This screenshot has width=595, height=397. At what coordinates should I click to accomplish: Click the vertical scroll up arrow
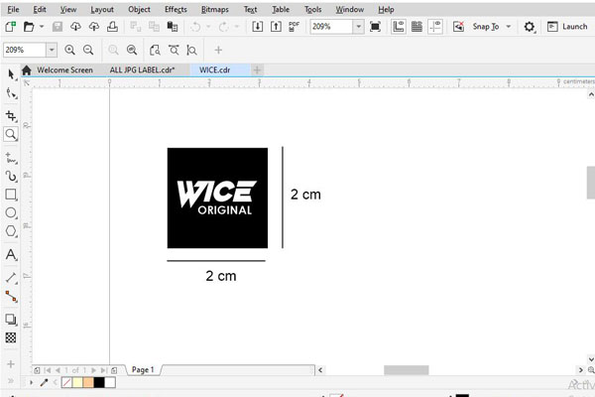[591, 94]
